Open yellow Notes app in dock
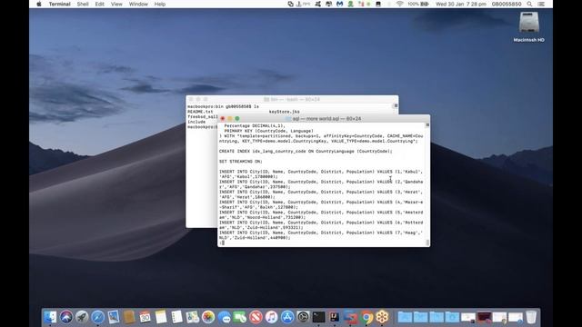The height and width of the screenshot is (327, 582). coord(161,317)
